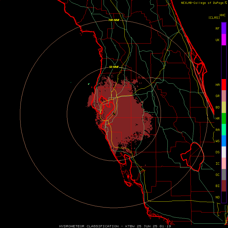Click the IC legend label text
This screenshot has width=228, height=228.
[x=217, y=164]
